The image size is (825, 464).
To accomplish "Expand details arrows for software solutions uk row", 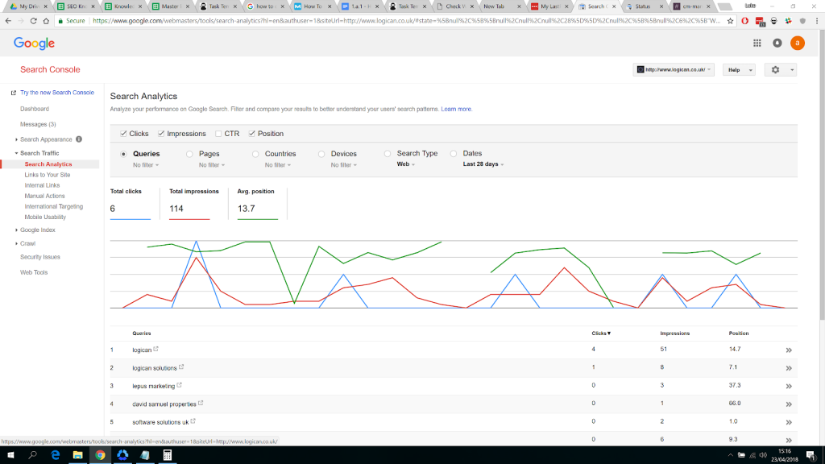I will [x=789, y=422].
